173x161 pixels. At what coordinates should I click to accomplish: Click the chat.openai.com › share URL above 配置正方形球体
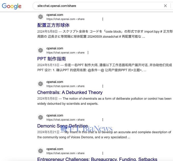(x=65, y=19)
